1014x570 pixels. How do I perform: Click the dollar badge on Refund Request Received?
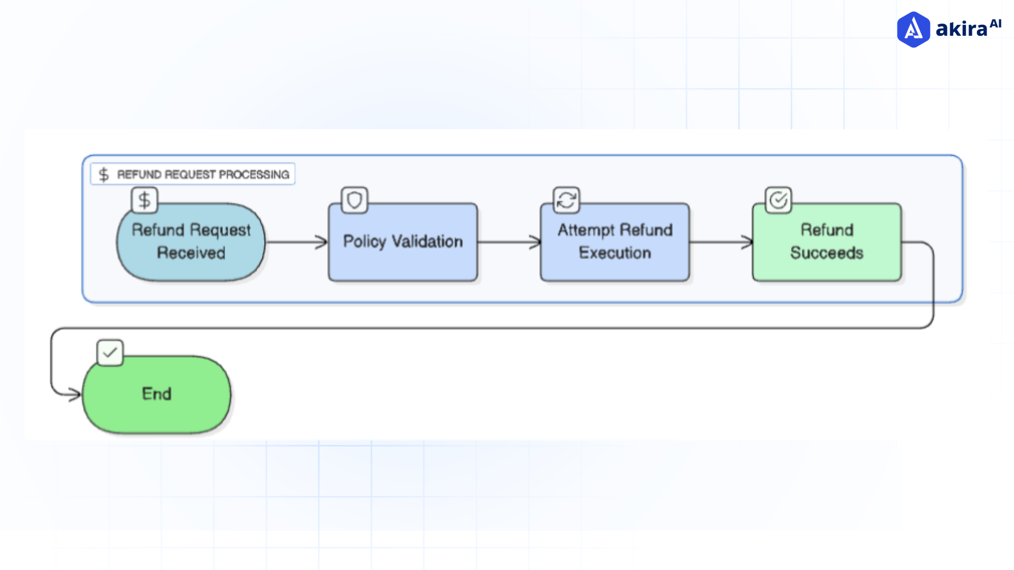[143, 200]
